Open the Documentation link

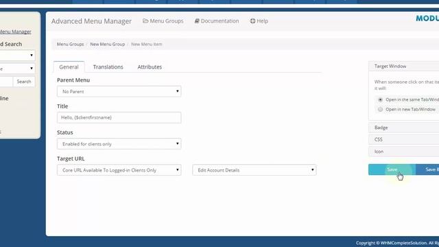click(x=217, y=21)
